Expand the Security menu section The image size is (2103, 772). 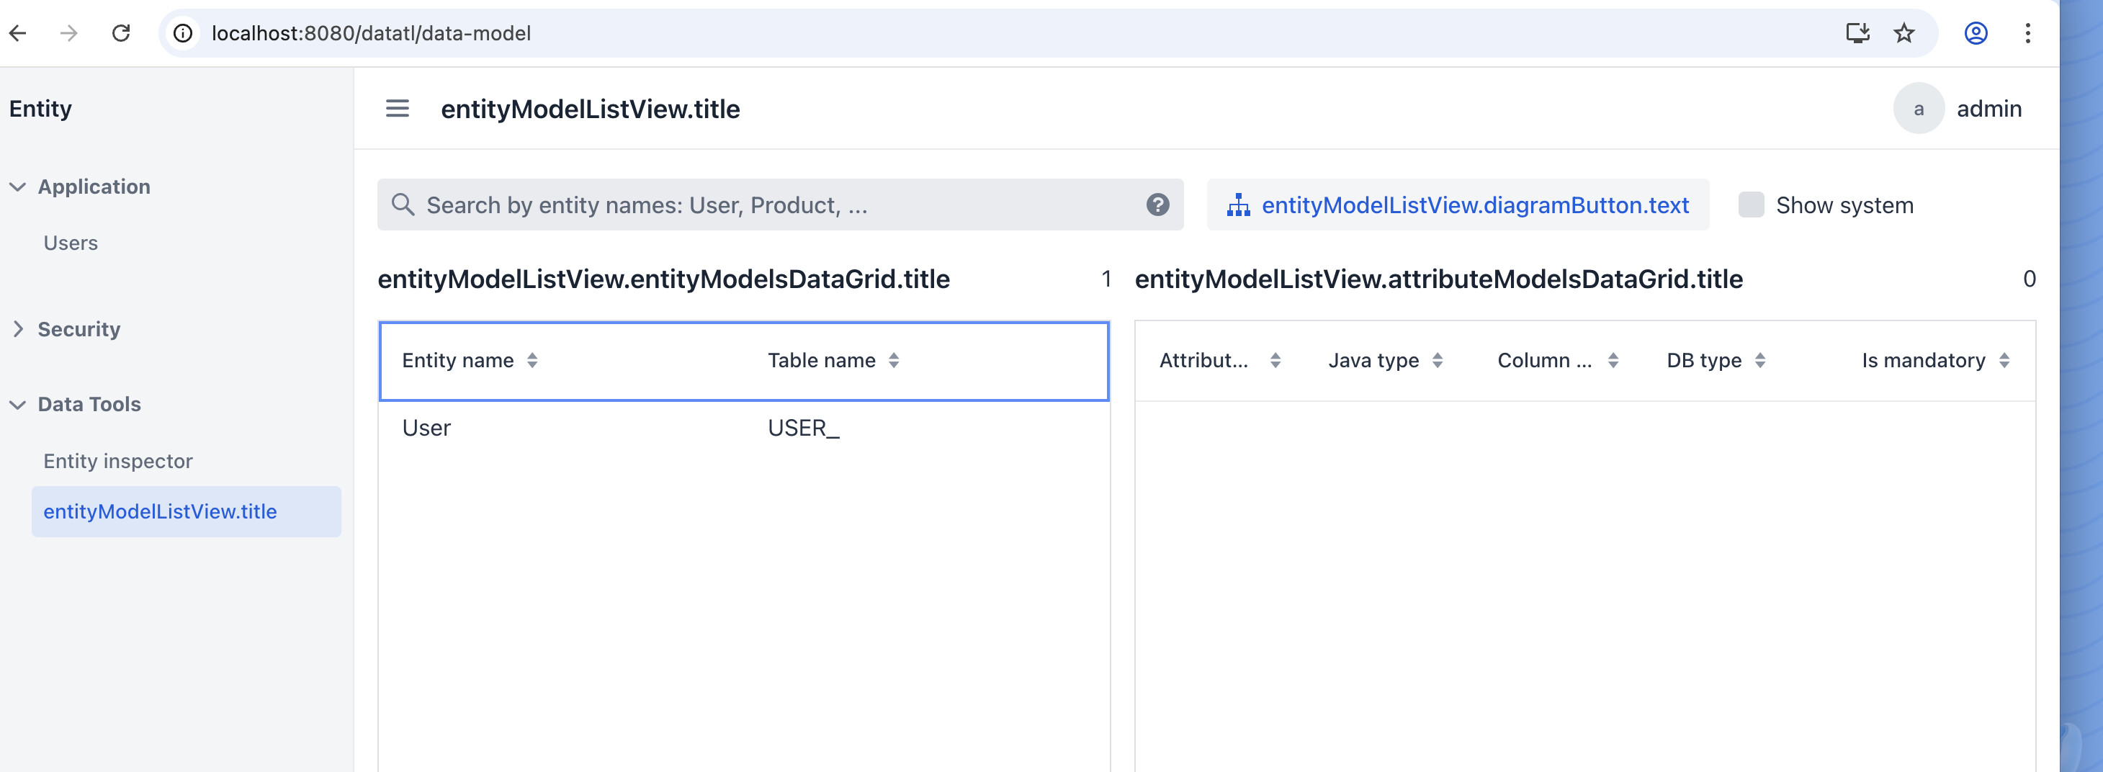pyautogui.click(x=18, y=329)
